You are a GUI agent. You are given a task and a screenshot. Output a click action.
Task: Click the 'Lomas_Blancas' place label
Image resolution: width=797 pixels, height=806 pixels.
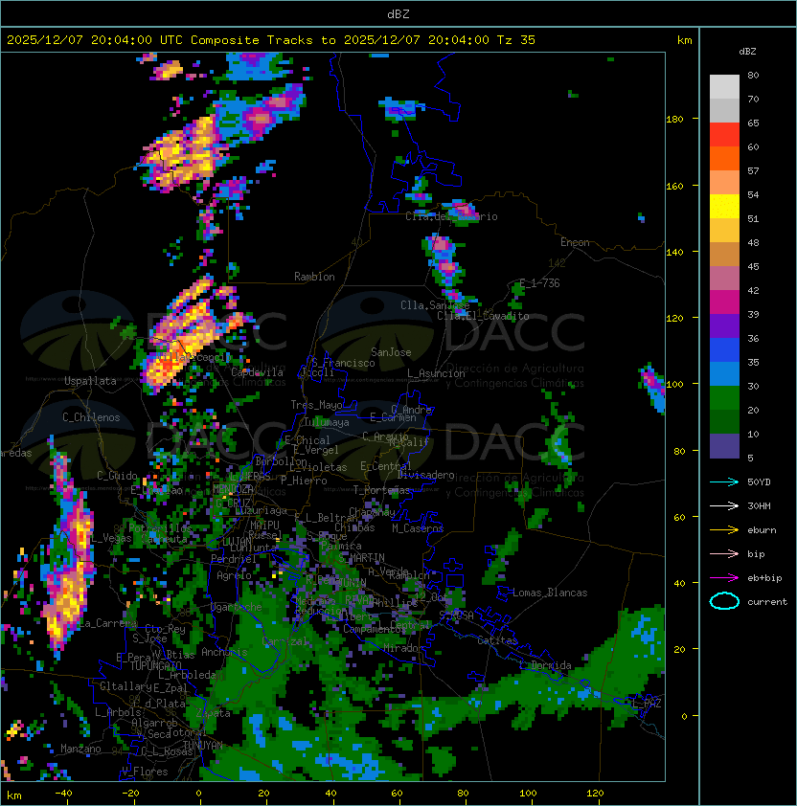click(x=550, y=593)
